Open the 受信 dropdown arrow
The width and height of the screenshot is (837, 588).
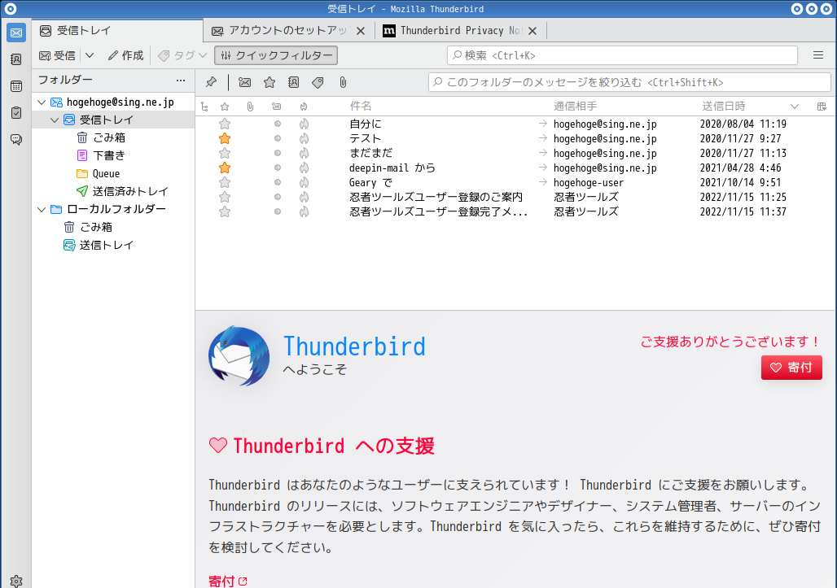[x=90, y=55]
